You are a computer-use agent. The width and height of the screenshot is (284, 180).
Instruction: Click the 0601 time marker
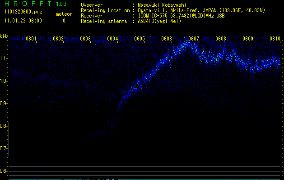(31, 39)
